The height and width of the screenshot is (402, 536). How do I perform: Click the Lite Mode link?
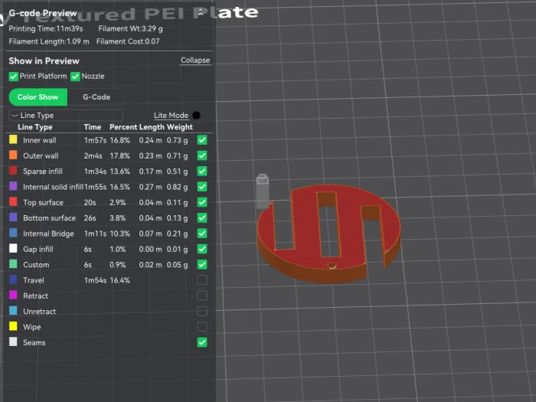(x=171, y=116)
